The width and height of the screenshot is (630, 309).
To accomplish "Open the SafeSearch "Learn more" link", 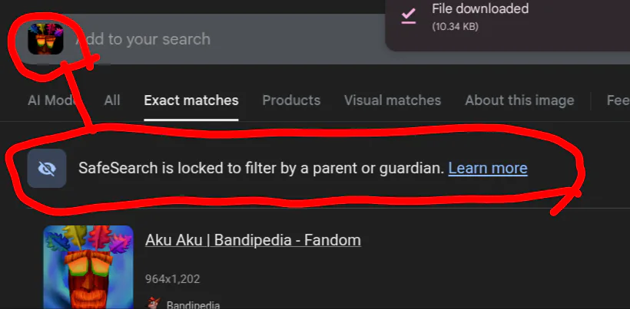I will tap(488, 168).
